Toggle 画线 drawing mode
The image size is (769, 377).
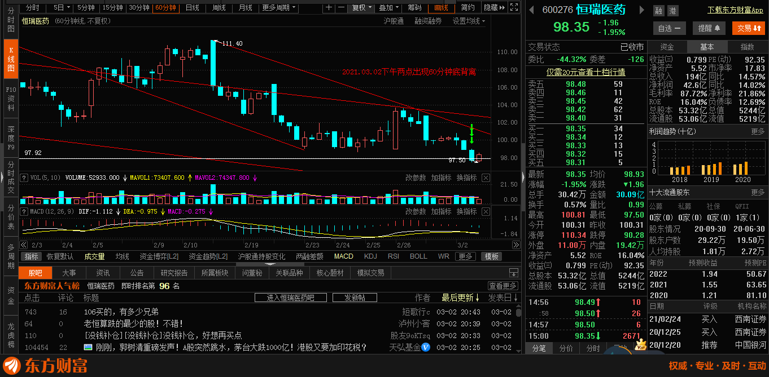tap(441, 7)
